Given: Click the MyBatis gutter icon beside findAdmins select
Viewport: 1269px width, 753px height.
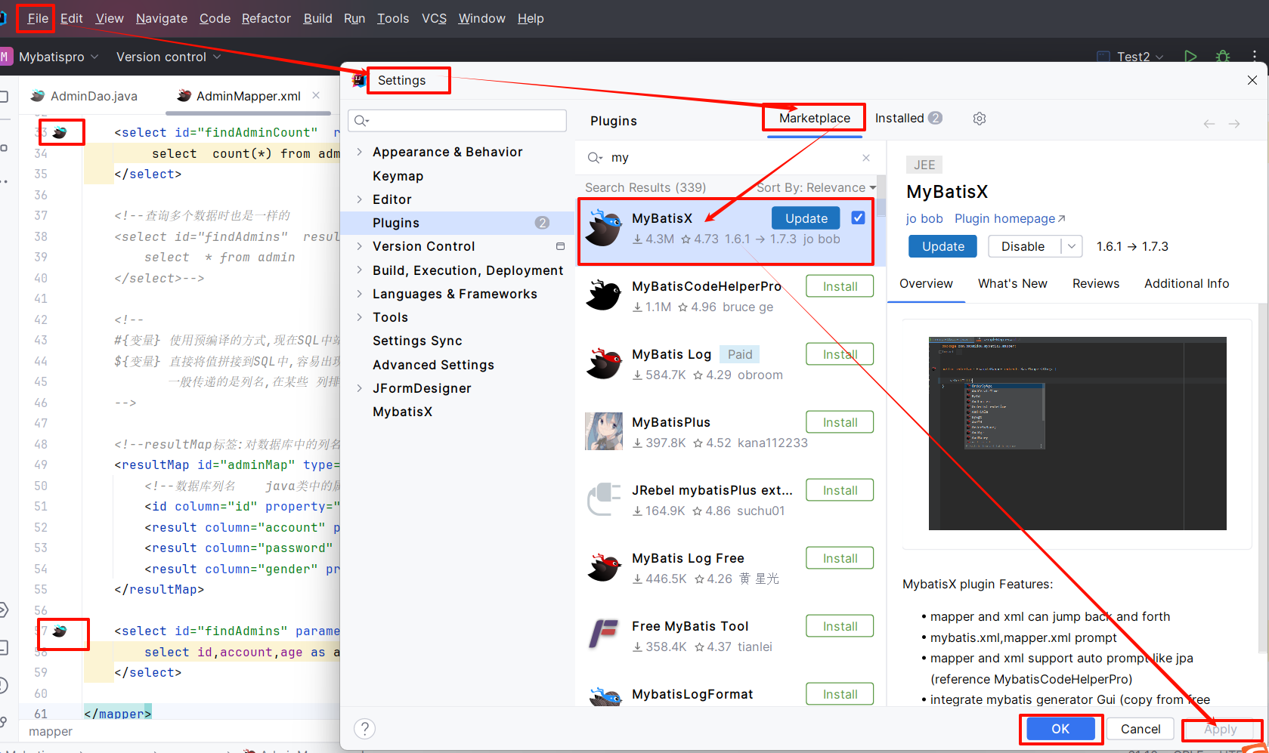Looking at the screenshot, I should click(59, 631).
